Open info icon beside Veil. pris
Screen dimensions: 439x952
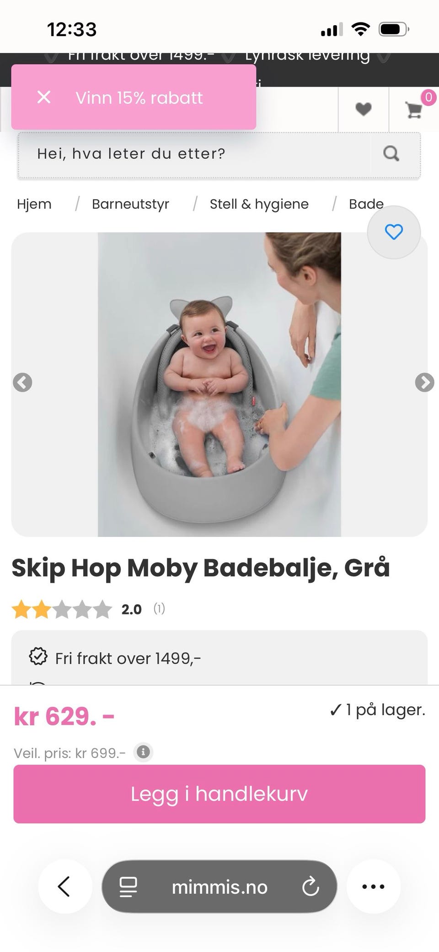coord(143,752)
